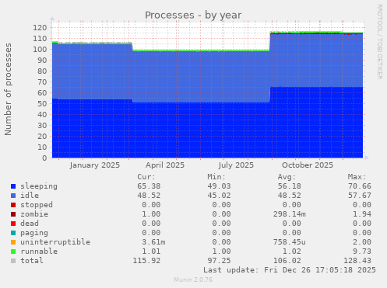Click the 'zombie' legend label
Viewport: 387px width, 288px height.
click(34, 214)
